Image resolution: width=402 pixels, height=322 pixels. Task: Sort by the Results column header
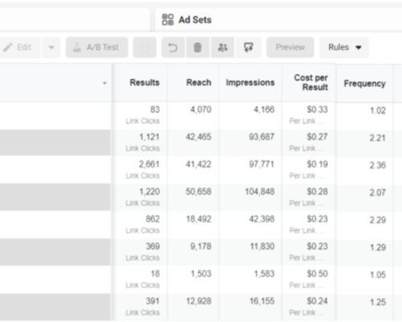click(145, 82)
